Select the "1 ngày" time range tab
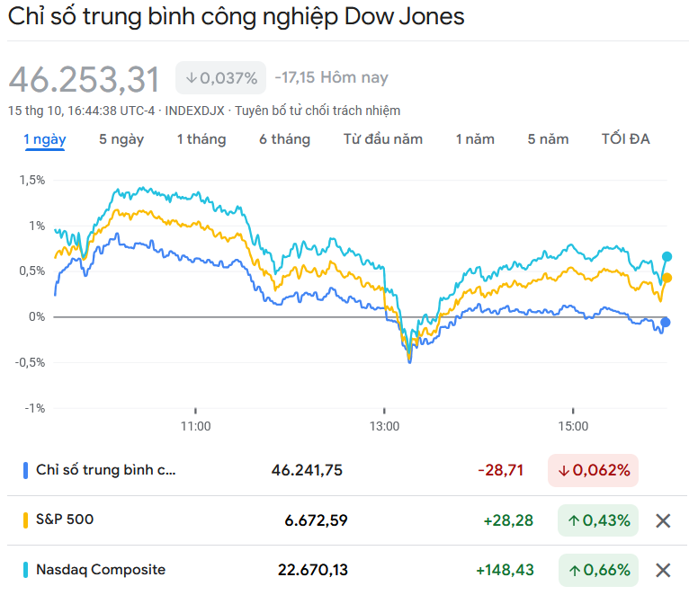Viewport: 689px width, 595px height. (x=44, y=139)
